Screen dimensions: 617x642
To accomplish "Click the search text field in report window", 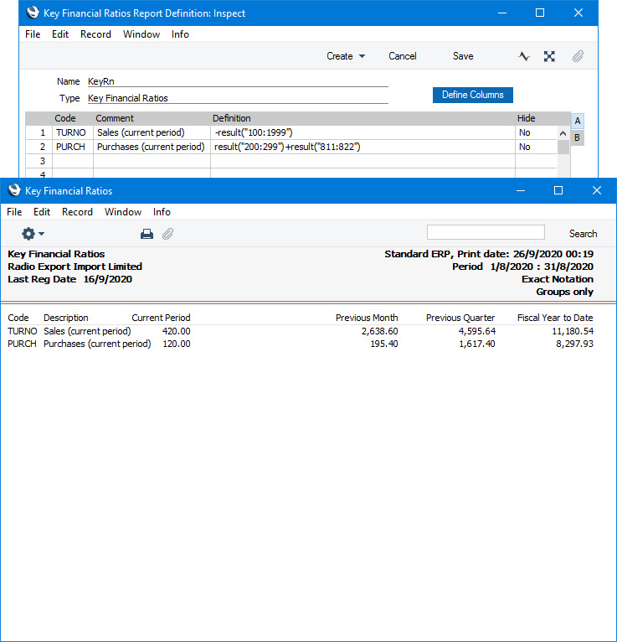I will 486,232.
